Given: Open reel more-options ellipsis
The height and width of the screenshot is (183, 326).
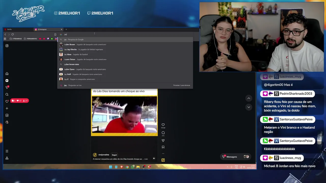Looking at the screenshot, I should pyautogui.click(x=163, y=153).
